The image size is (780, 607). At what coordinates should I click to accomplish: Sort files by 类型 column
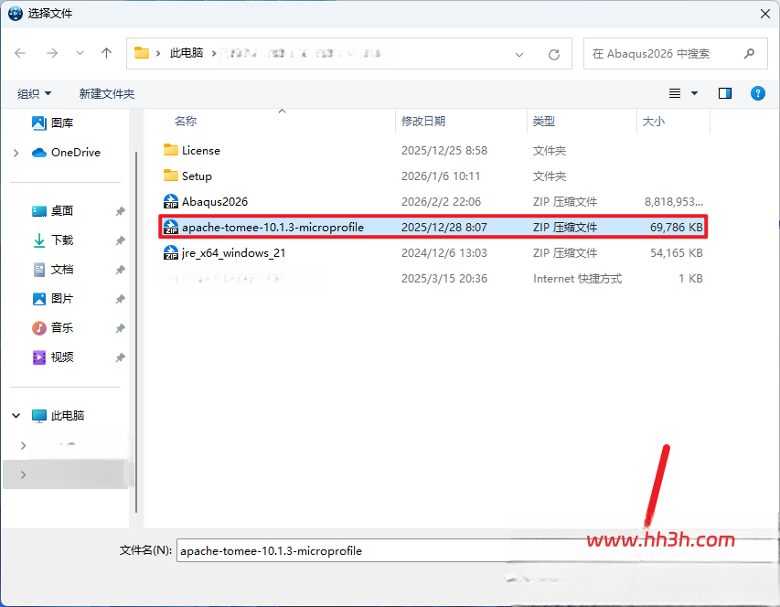(x=544, y=122)
